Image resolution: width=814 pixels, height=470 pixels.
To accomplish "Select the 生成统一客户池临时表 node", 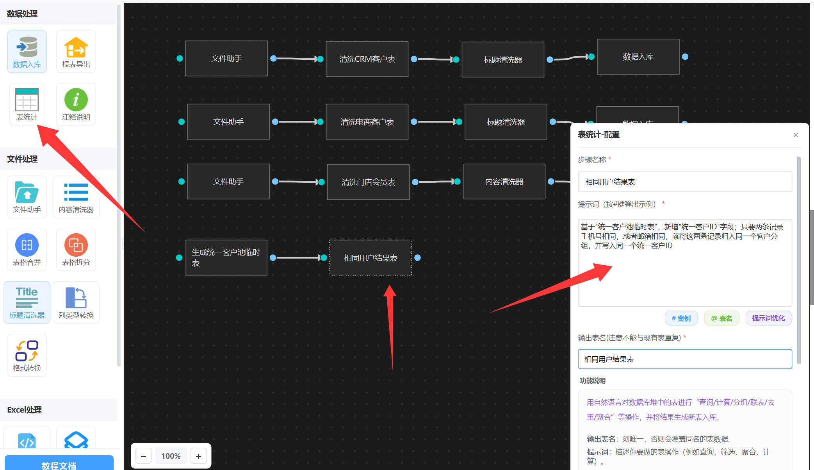I will [226, 257].
